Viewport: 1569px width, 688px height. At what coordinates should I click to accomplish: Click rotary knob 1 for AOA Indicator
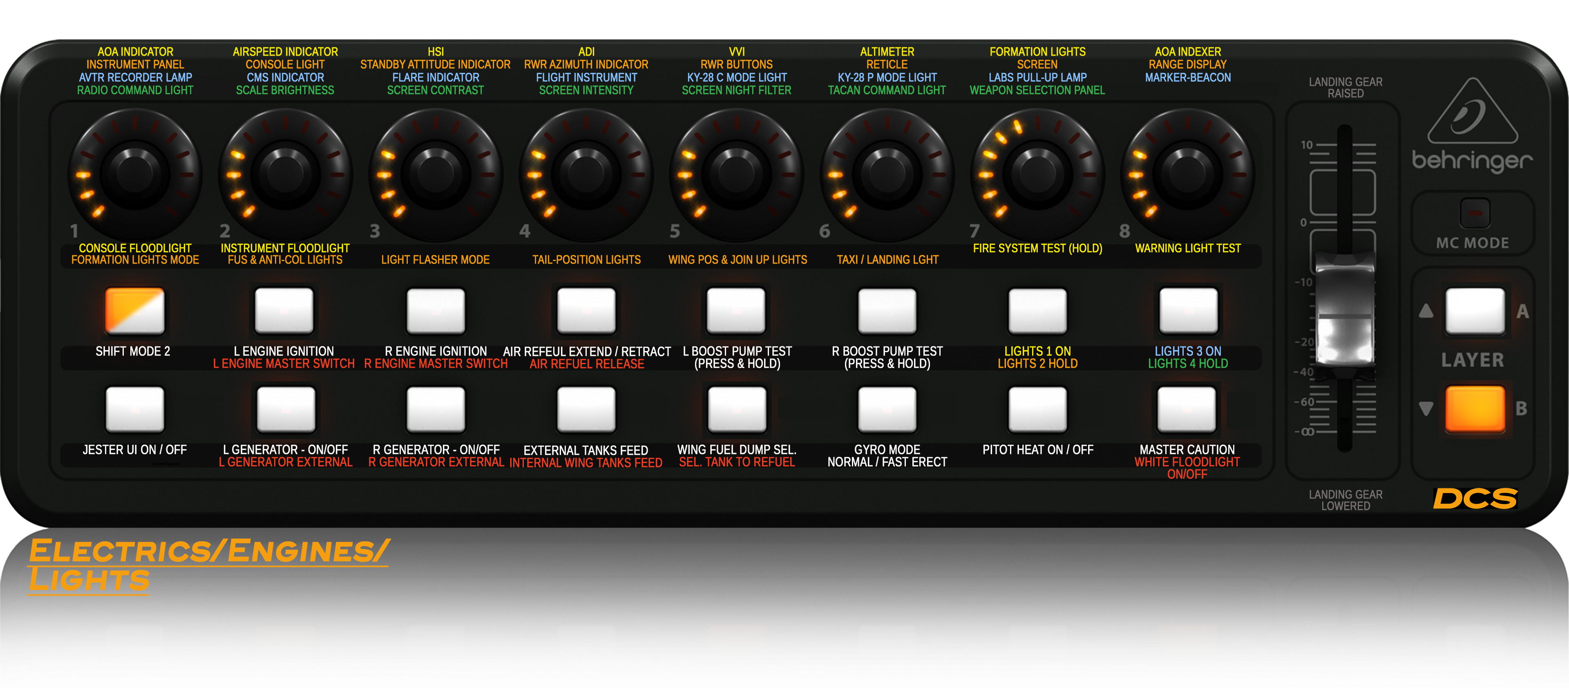click(x=134, y=174)
